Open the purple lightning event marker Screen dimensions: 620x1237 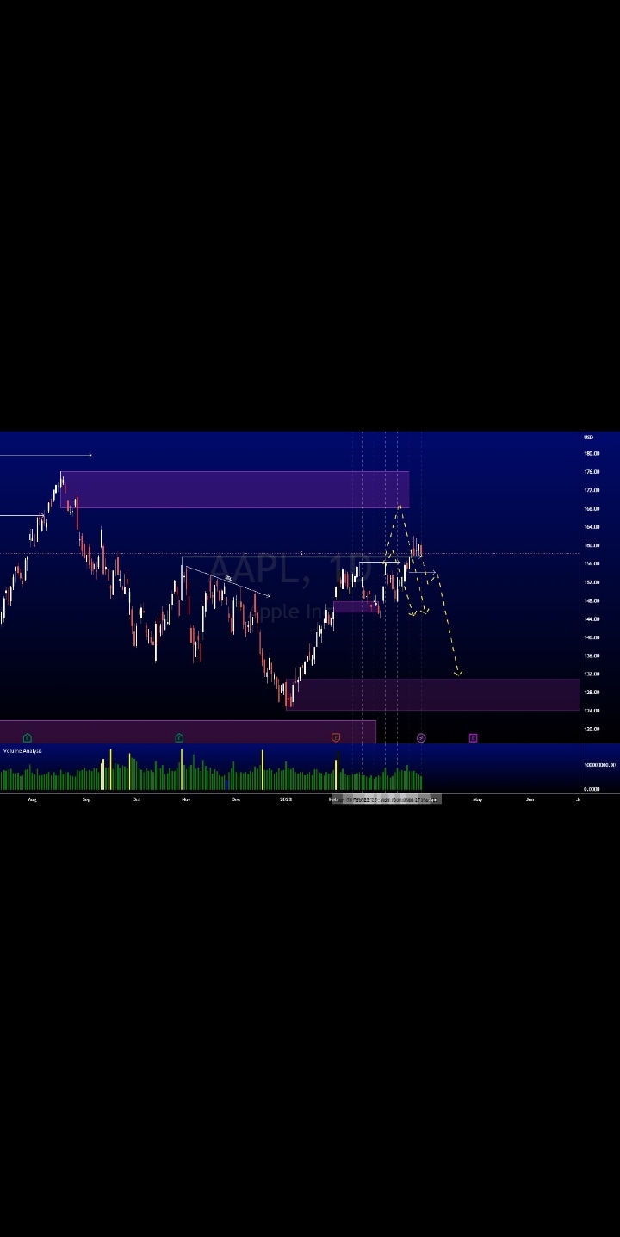pyautogui.click(x=421, y=737)
